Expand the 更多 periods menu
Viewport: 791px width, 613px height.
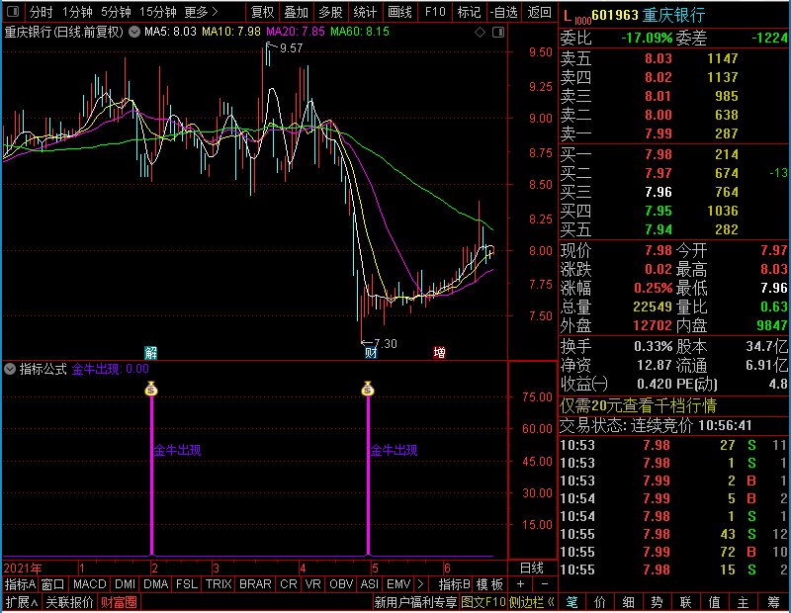(202, 12)
